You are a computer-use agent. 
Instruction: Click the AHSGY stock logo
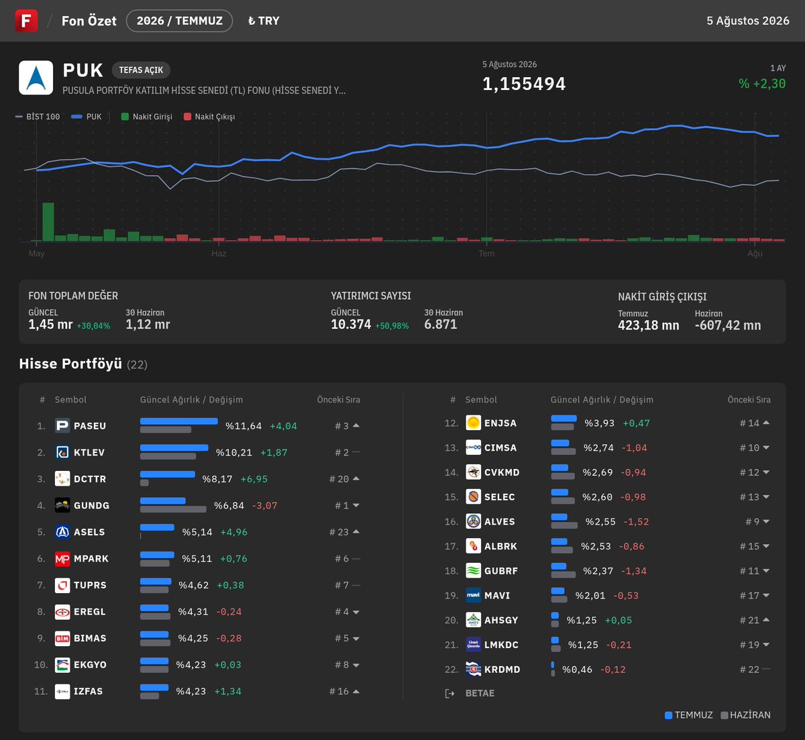click(474, 620)
